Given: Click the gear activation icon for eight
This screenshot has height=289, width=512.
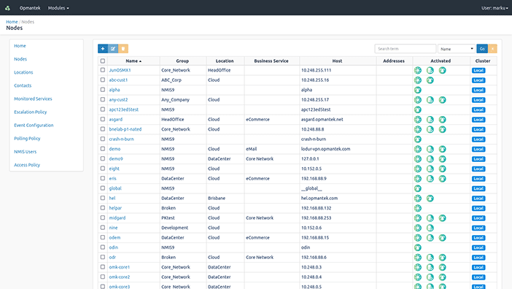Looking at the screenshot, I should pos(418,169).
